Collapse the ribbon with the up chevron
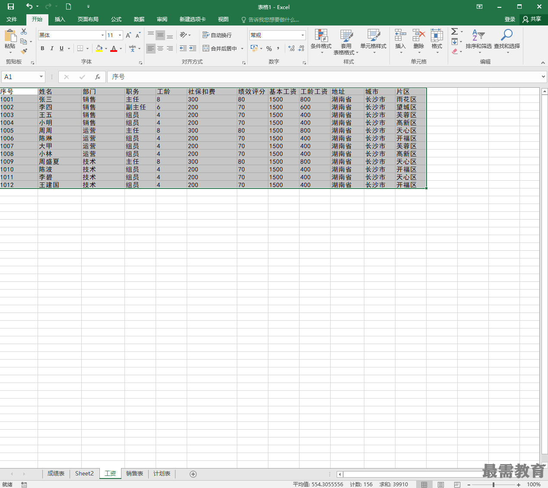This screenshot has width=548, height=488. [x=543, y=63]
